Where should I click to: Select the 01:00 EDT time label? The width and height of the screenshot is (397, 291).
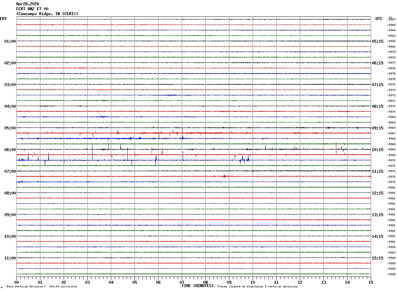[10, 41]
